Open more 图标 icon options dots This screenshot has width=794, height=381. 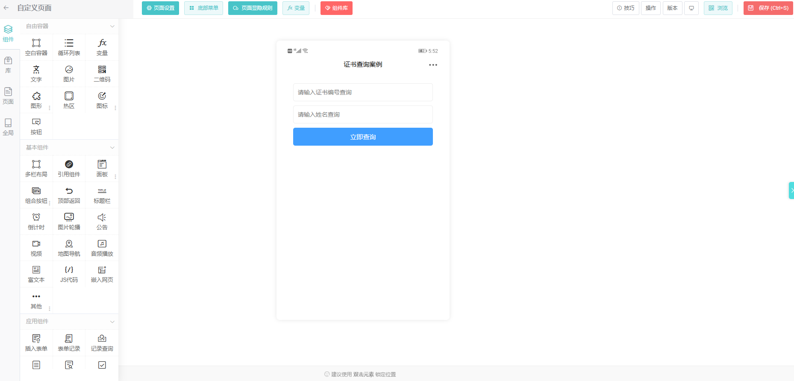coord(115,108)
